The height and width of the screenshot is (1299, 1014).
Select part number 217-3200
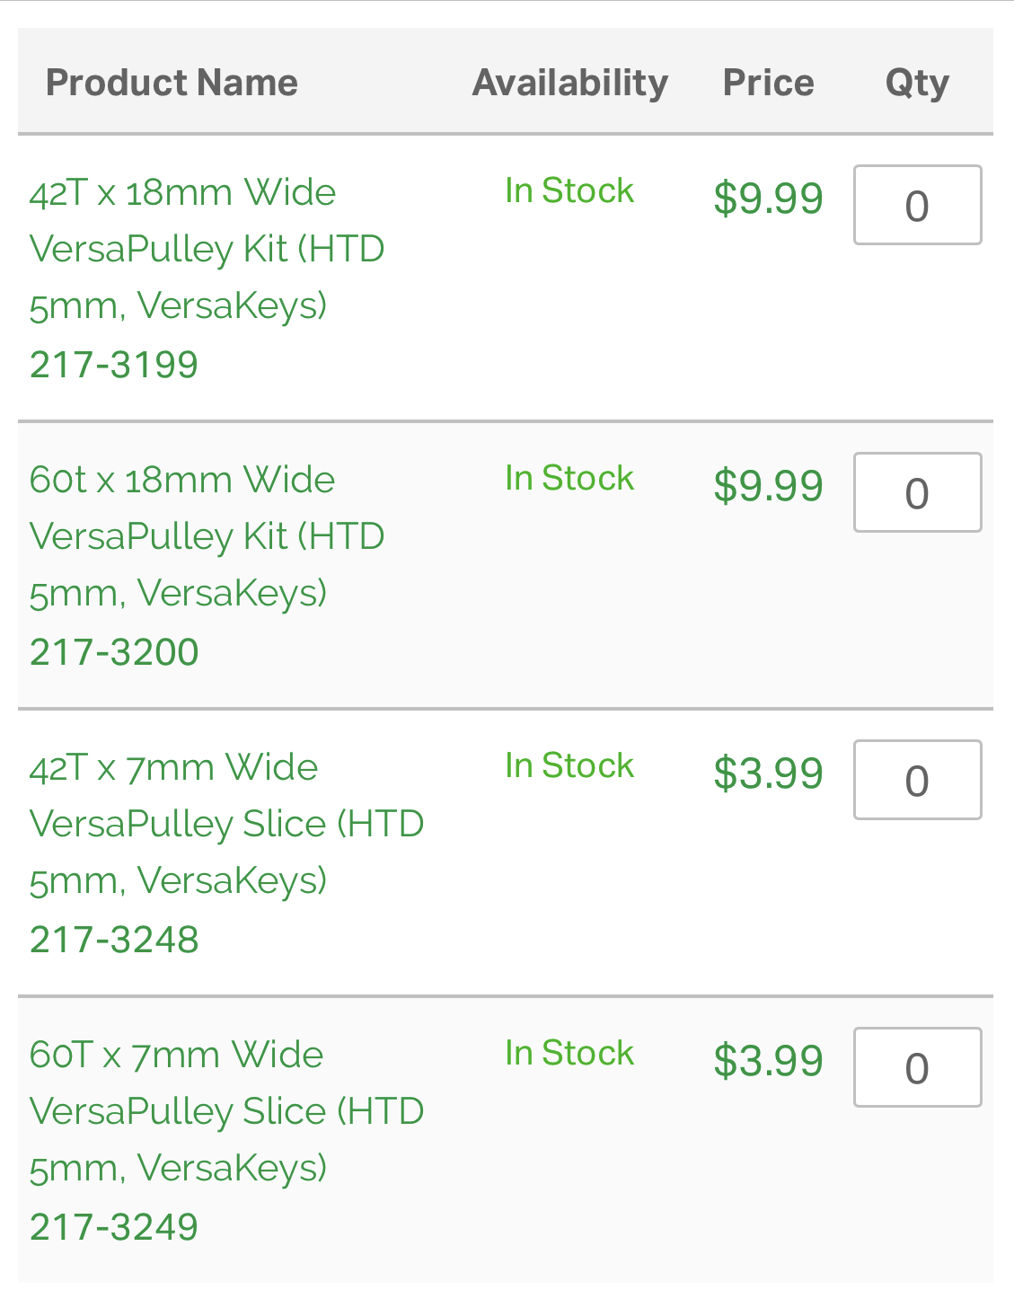[114, 652]
